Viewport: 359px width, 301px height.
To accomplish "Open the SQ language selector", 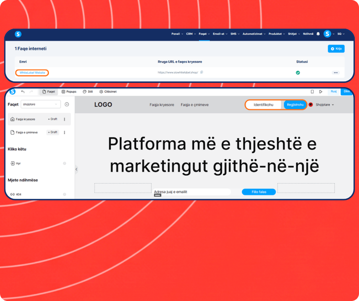I will [341, 34].
